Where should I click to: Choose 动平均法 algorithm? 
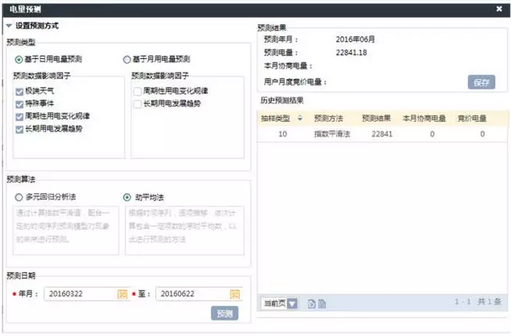pyautogui.click(x=127, y=198)
